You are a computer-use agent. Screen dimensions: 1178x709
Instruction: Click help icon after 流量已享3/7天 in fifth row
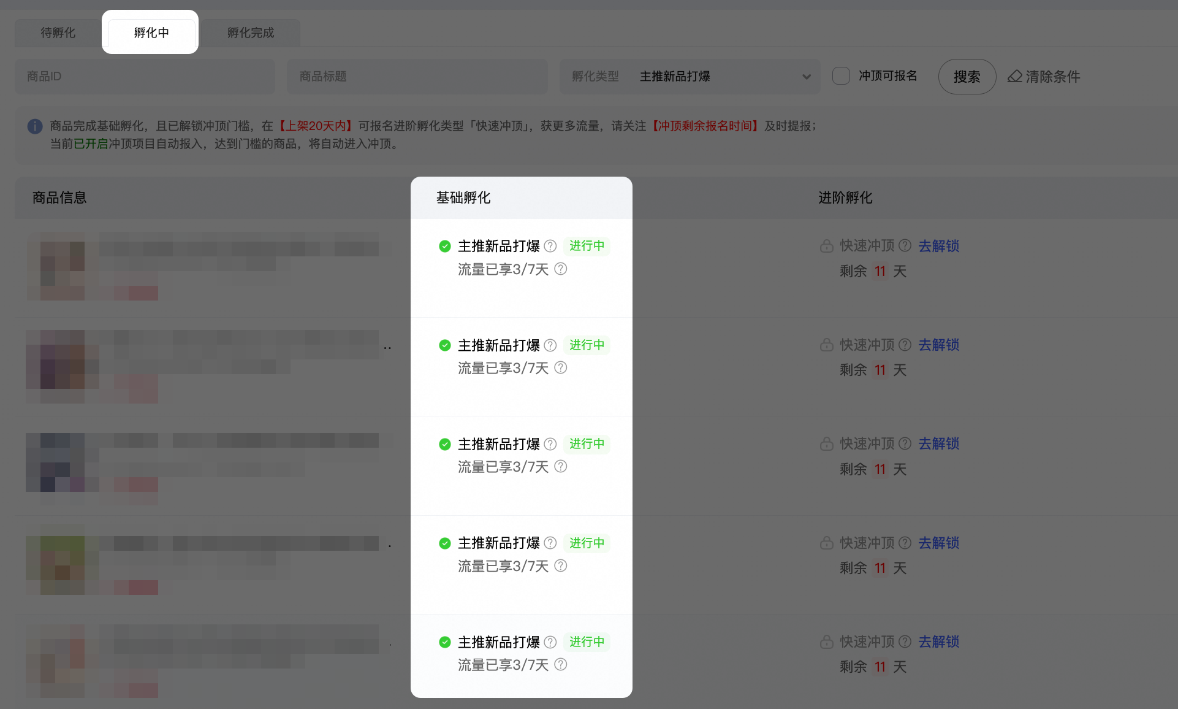(x=561, y=664)
